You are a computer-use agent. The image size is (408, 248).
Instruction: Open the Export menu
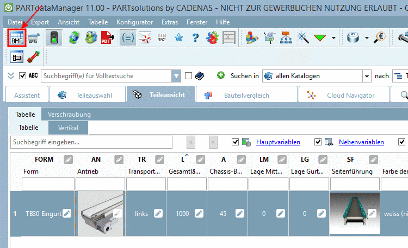pyautogui.click(x=40, y=22)
